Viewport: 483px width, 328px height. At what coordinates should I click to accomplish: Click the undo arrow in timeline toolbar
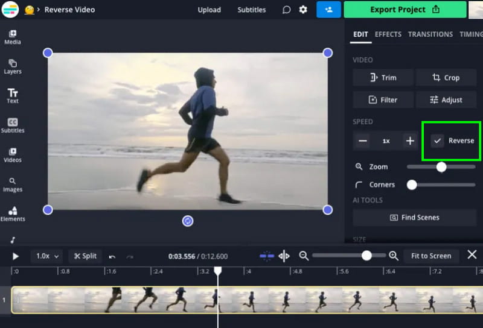coord(112,256)
